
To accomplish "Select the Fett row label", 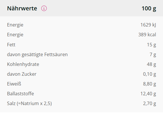I will 11,45.
